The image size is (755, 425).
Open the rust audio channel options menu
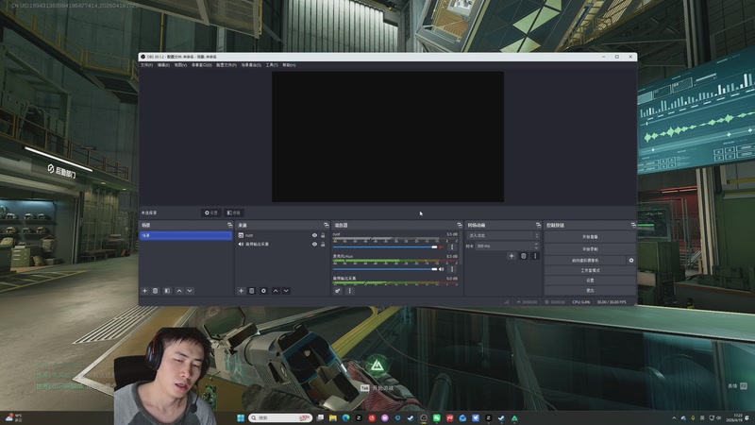click(x=452, y=246)
